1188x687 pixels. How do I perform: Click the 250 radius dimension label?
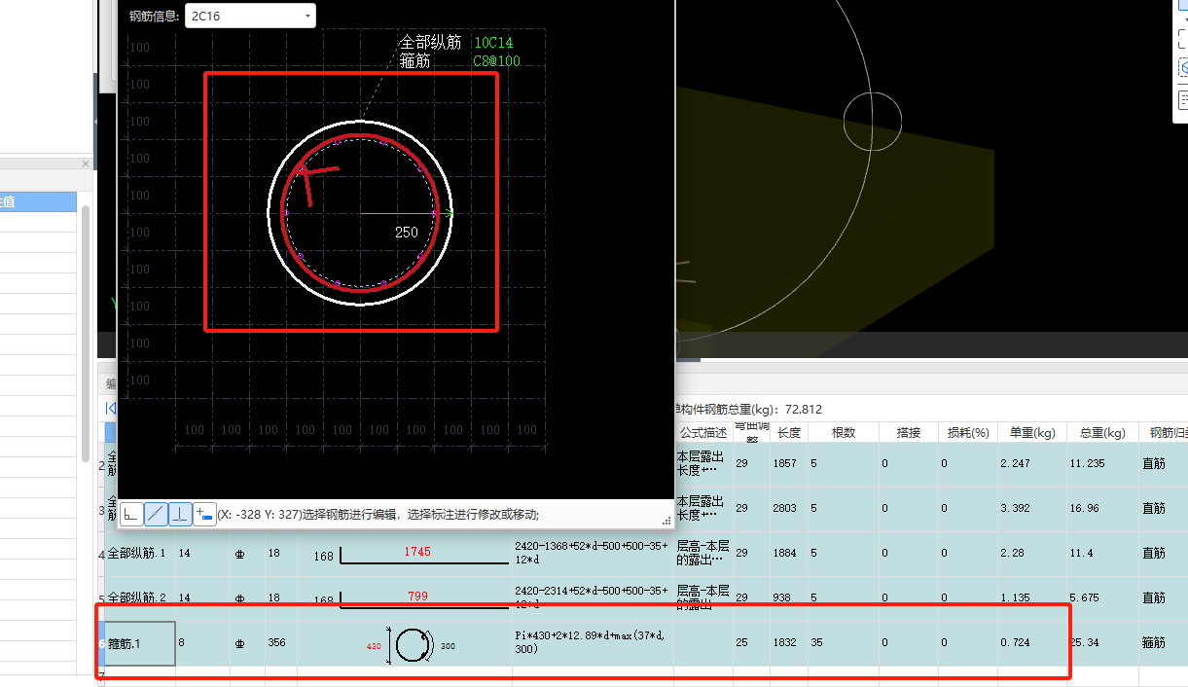click(407, 233)
